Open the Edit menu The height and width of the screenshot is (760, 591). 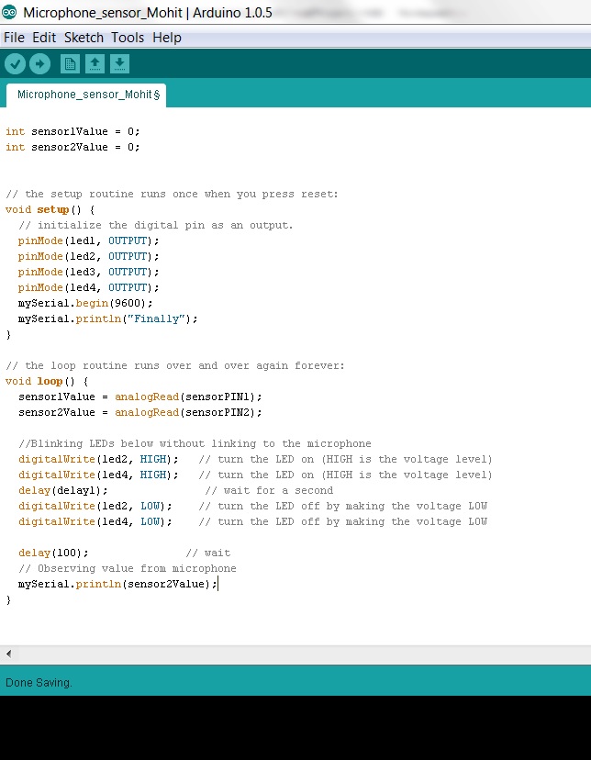coord(44,38)
